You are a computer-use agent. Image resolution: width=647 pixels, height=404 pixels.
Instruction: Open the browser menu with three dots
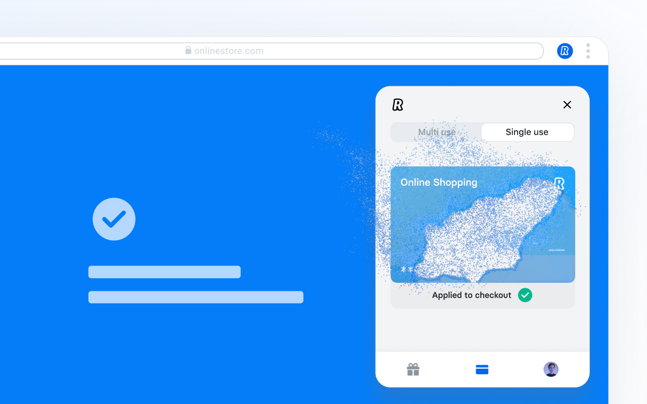(x=588, y=50)
